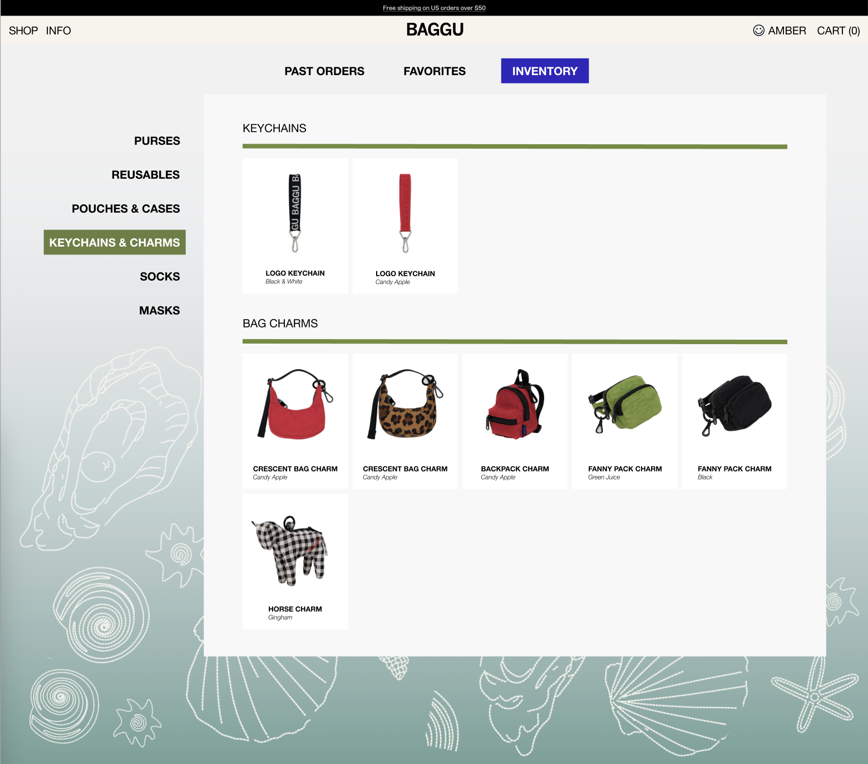Open the red Crescent Bag Charm photo
The width and height of the screenshot is (868, 764).
295,405
